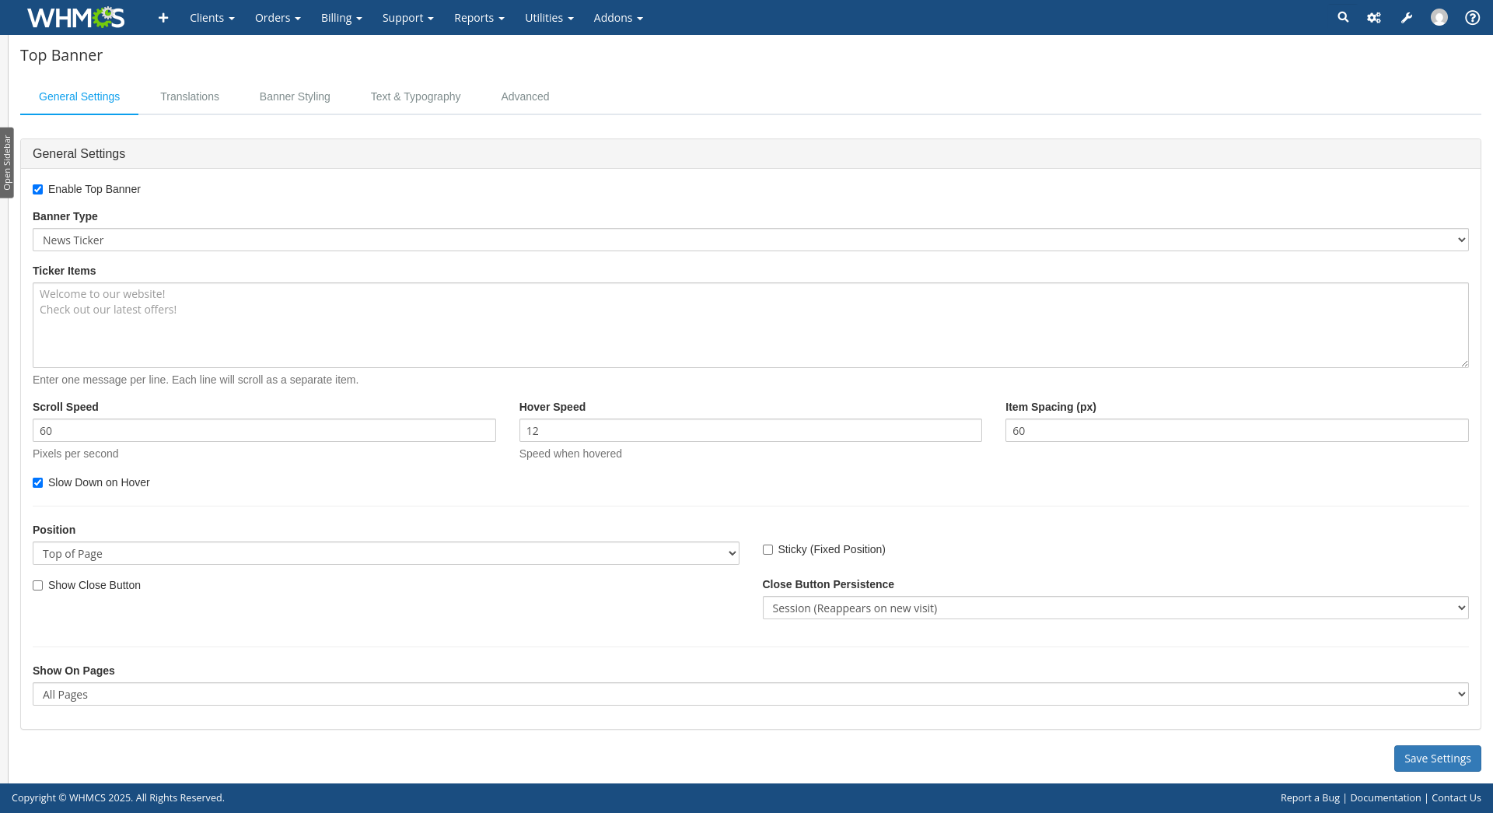Image resolution: width=1493 pixels, height=813 pixels.
Task: Enable Sticky (Fixed Position) checkbox
Action: pos(767,550)
